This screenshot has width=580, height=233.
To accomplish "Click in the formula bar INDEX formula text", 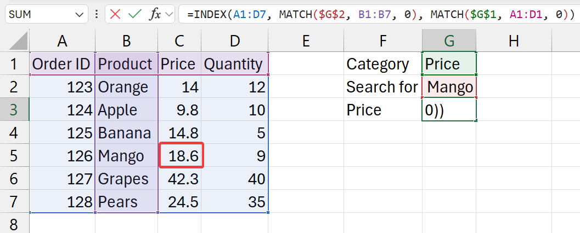I will (379, 15).
